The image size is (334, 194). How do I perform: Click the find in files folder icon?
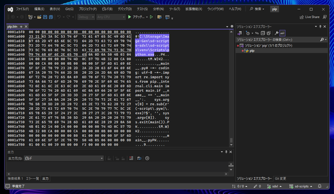coord(159,17)
